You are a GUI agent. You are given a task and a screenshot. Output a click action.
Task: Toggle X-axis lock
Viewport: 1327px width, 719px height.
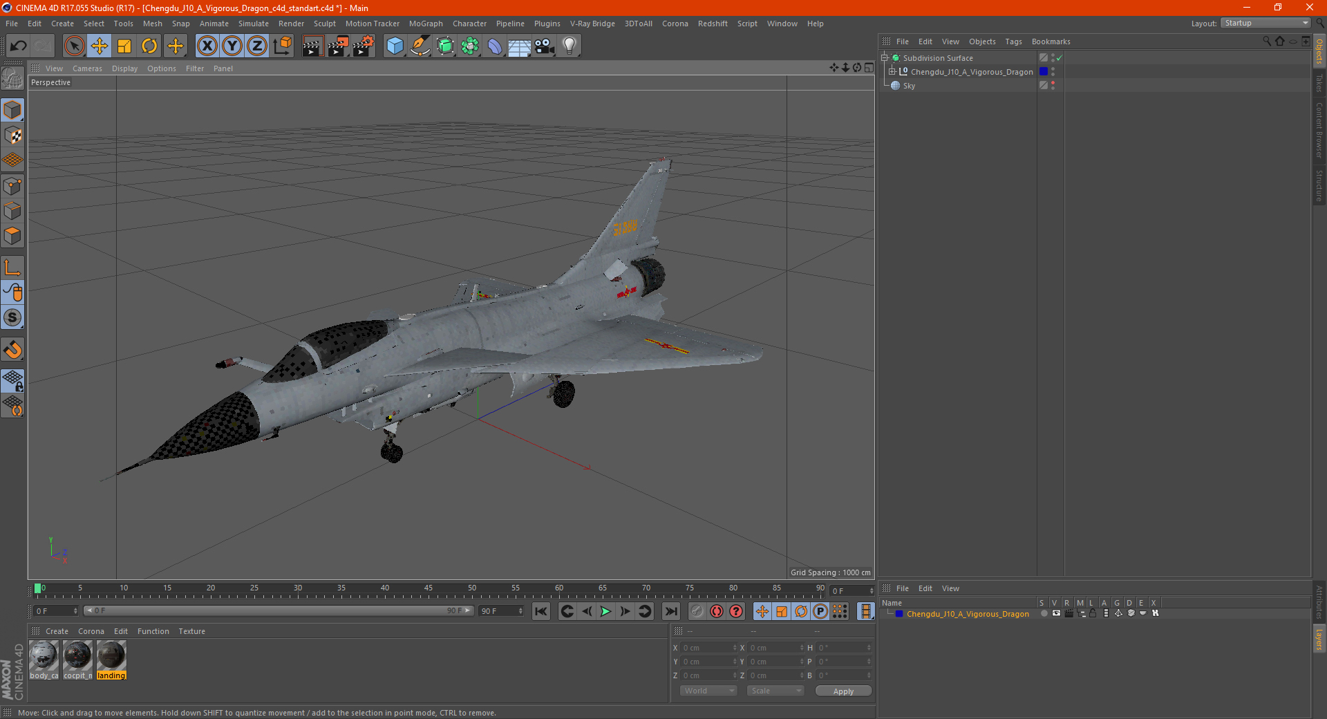point(207,46)
